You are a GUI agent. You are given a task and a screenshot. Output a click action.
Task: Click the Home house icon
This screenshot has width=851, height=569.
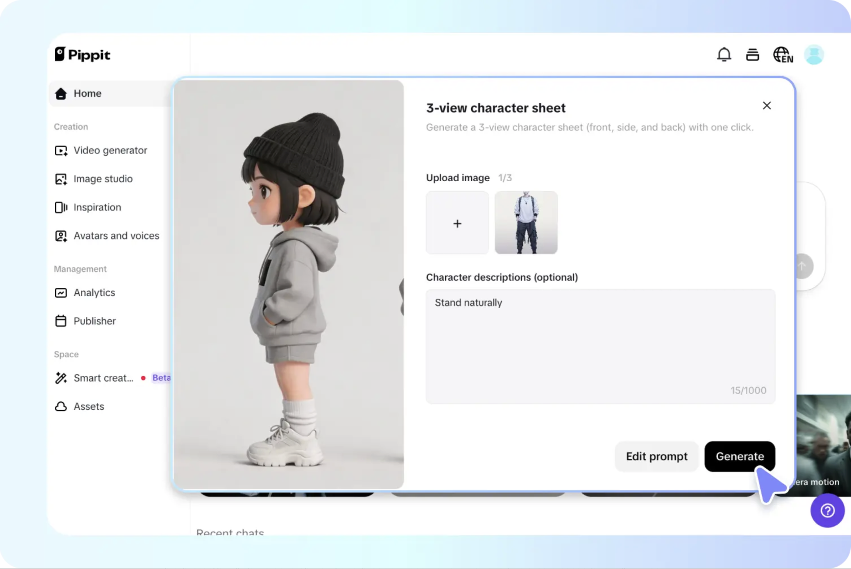click(61, 94)
